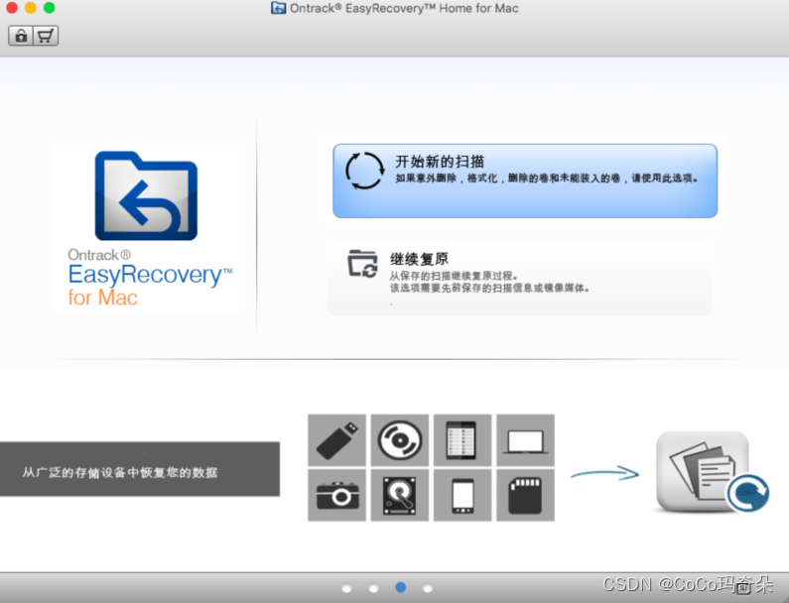This screenshot has height=603, width=789.
Task: Click the 从广泛的存储设备中恢复您的数据 banner
Action: click(140, 469)
